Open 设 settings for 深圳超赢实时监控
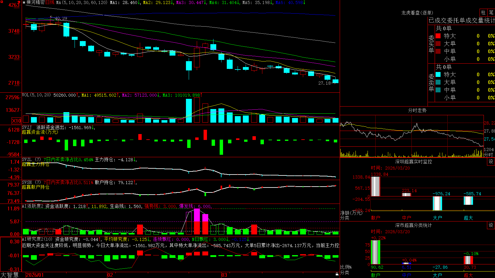The width and height of the screenshot is (495, 278). 491,162
